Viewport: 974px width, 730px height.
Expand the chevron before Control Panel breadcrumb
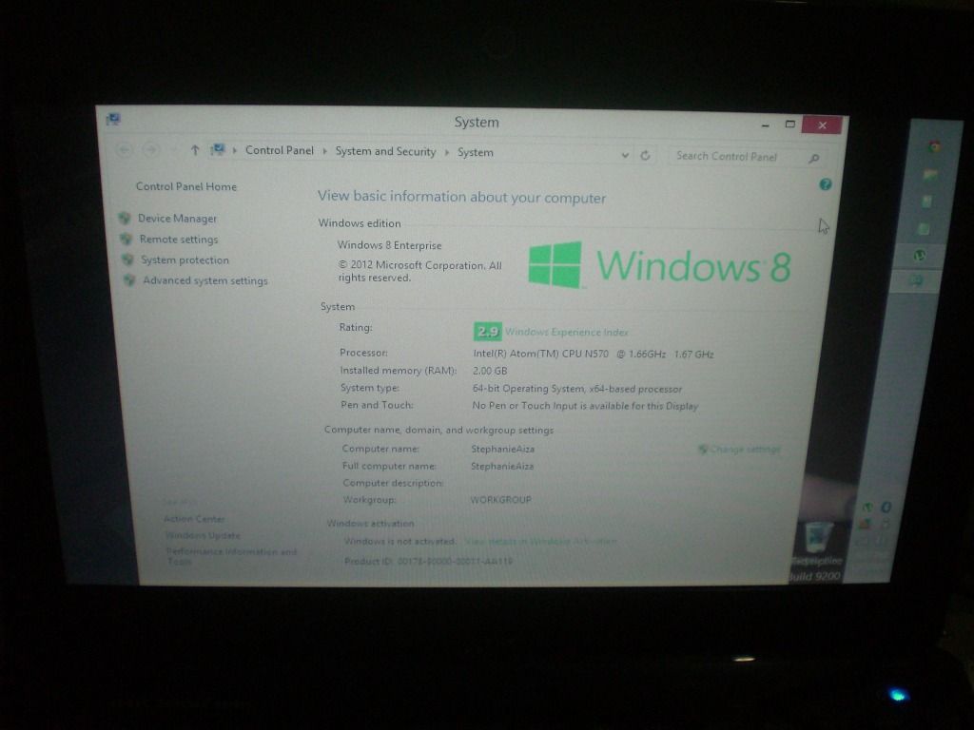[235, 150]
